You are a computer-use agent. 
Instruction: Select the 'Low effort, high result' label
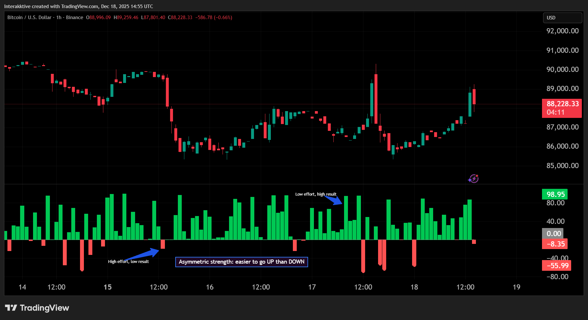point(316,194)
